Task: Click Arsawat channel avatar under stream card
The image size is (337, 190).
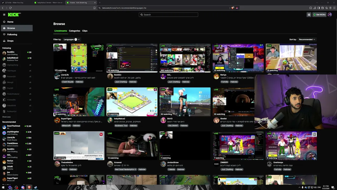Action: coord(110,164)
